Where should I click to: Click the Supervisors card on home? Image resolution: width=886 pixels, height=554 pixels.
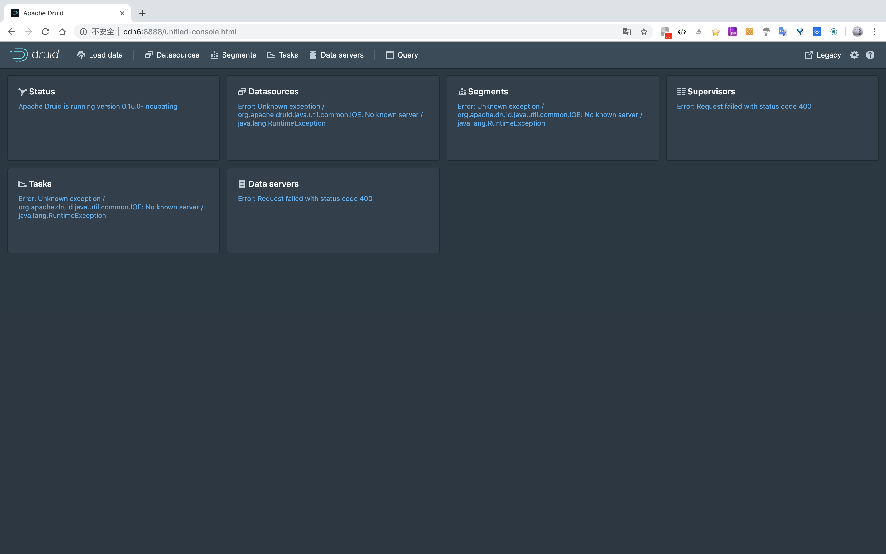tap(772, 118)
